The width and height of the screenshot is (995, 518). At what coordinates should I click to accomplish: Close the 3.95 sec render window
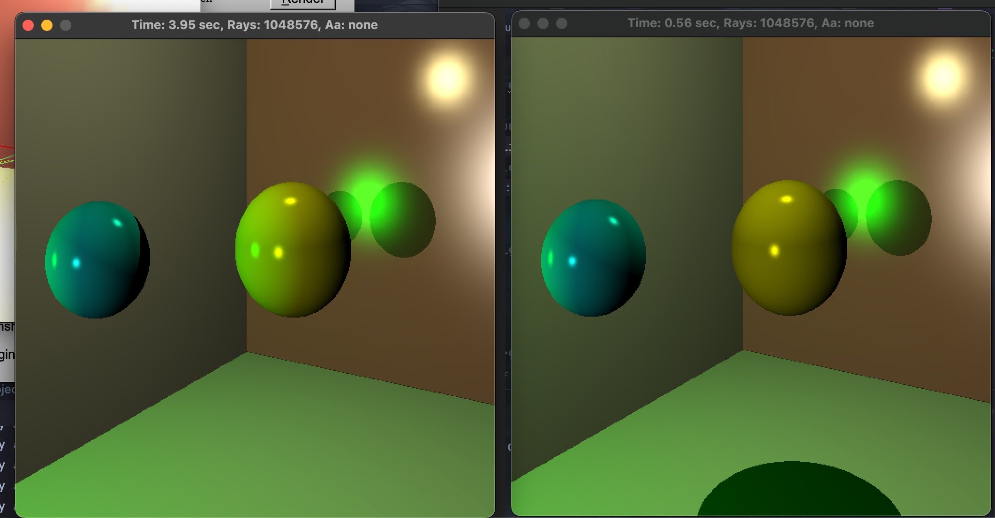[28, 25]
